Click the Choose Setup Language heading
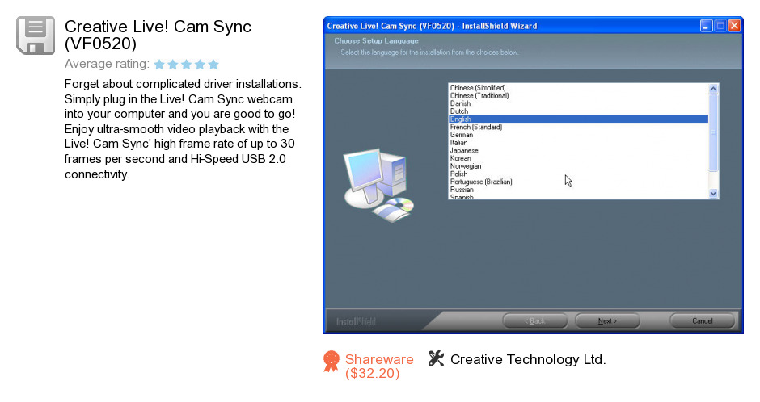This screenshot has height=402, width=760. click(x=376, y=41)
